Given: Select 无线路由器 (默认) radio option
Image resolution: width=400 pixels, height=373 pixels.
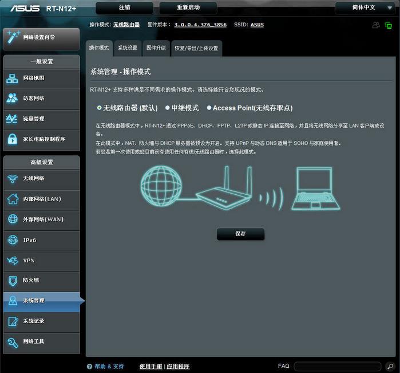Looking at the screenshot, I should tap(99, 108).
